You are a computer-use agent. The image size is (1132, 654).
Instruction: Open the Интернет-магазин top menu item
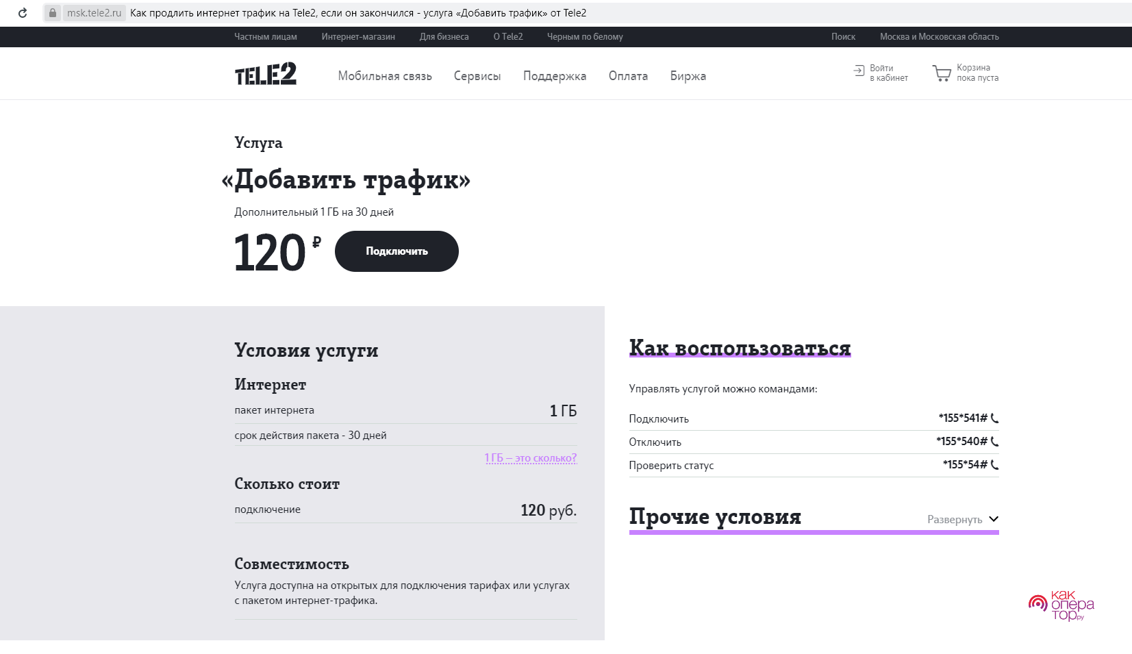pos(358,37)
